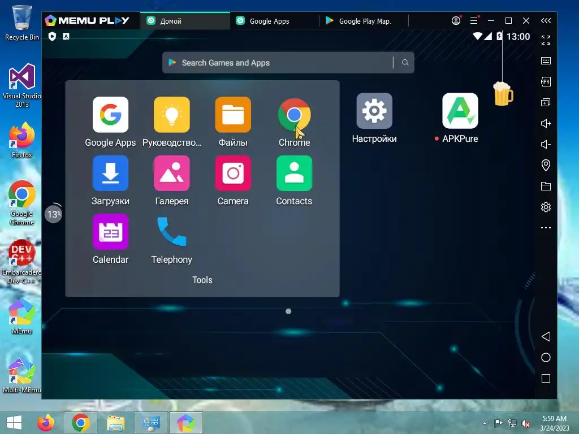This screenshot has width=579, height=434.
Task: Open the GPS location tool
Action: (x=546, y=165)
